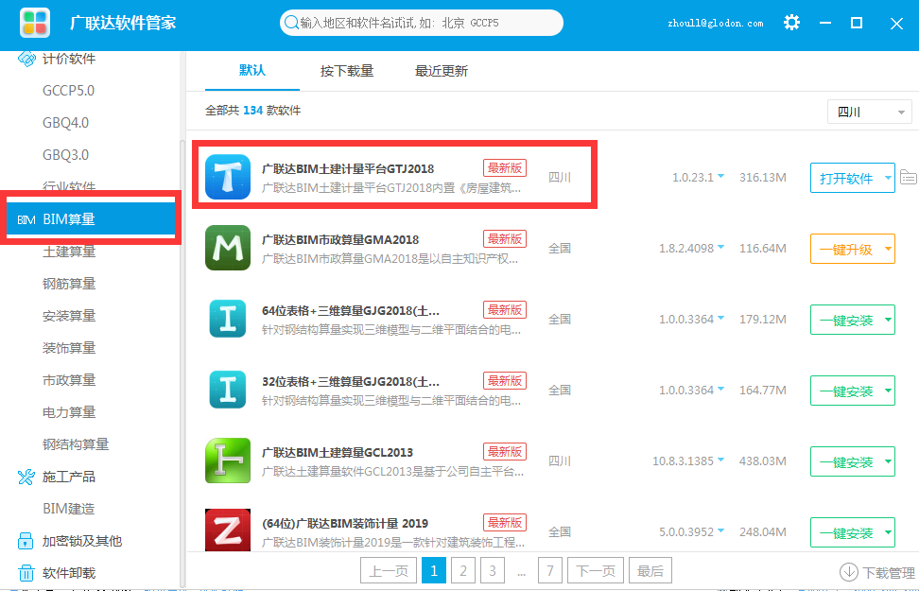Go to page 7
919x591 pixels.
tap(549, 570)
